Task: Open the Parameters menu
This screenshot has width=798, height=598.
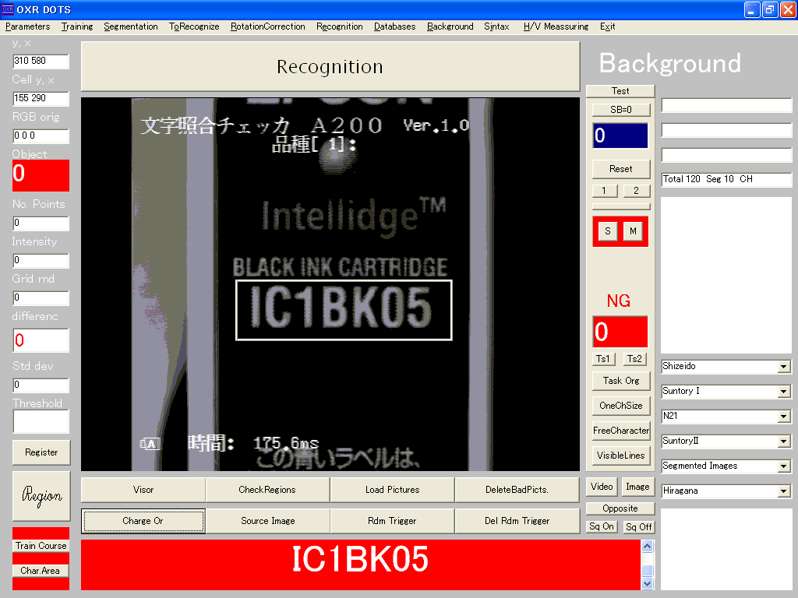Action: point(27,26)
